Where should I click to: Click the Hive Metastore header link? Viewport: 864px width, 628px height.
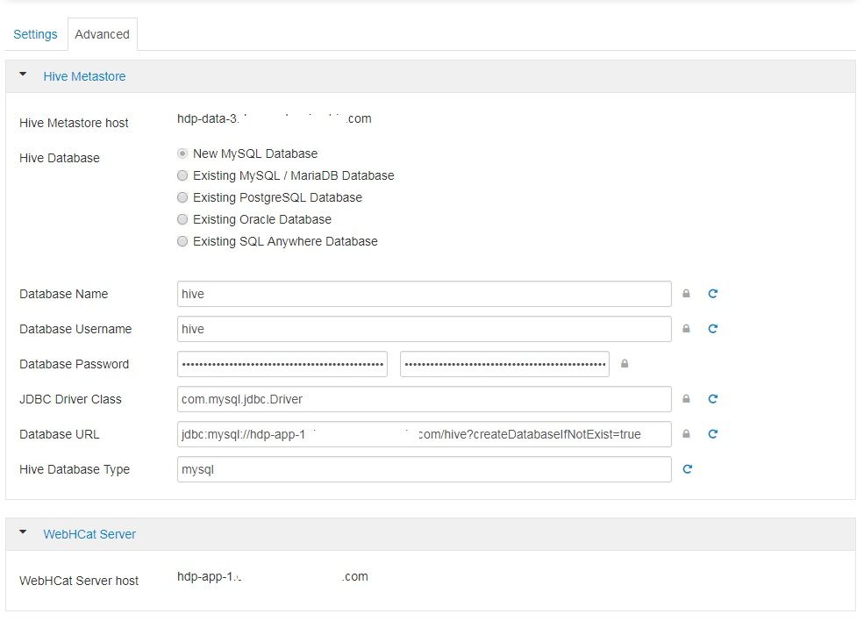[84, 76]
